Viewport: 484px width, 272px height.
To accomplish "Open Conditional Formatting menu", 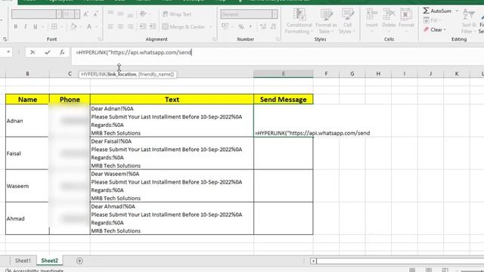I will click(x=299, y=21).
